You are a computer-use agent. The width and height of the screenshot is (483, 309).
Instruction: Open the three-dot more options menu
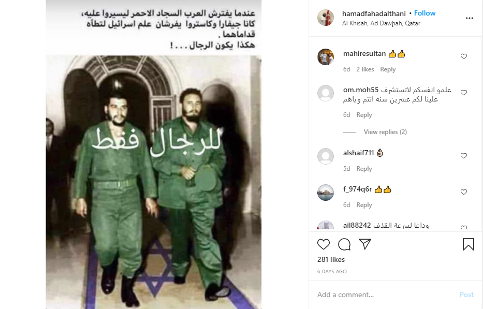coord(470,18)
